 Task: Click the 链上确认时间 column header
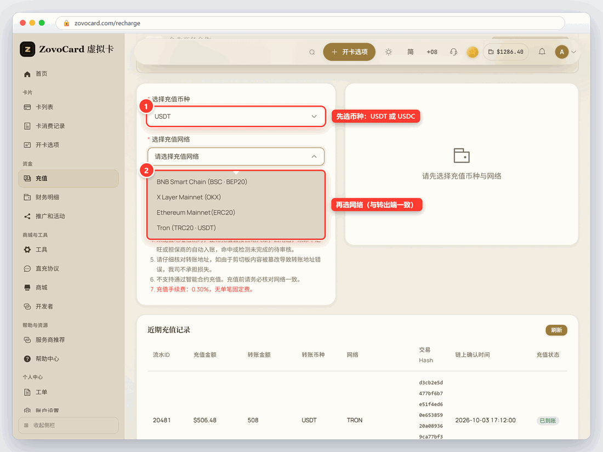[472, 355]
